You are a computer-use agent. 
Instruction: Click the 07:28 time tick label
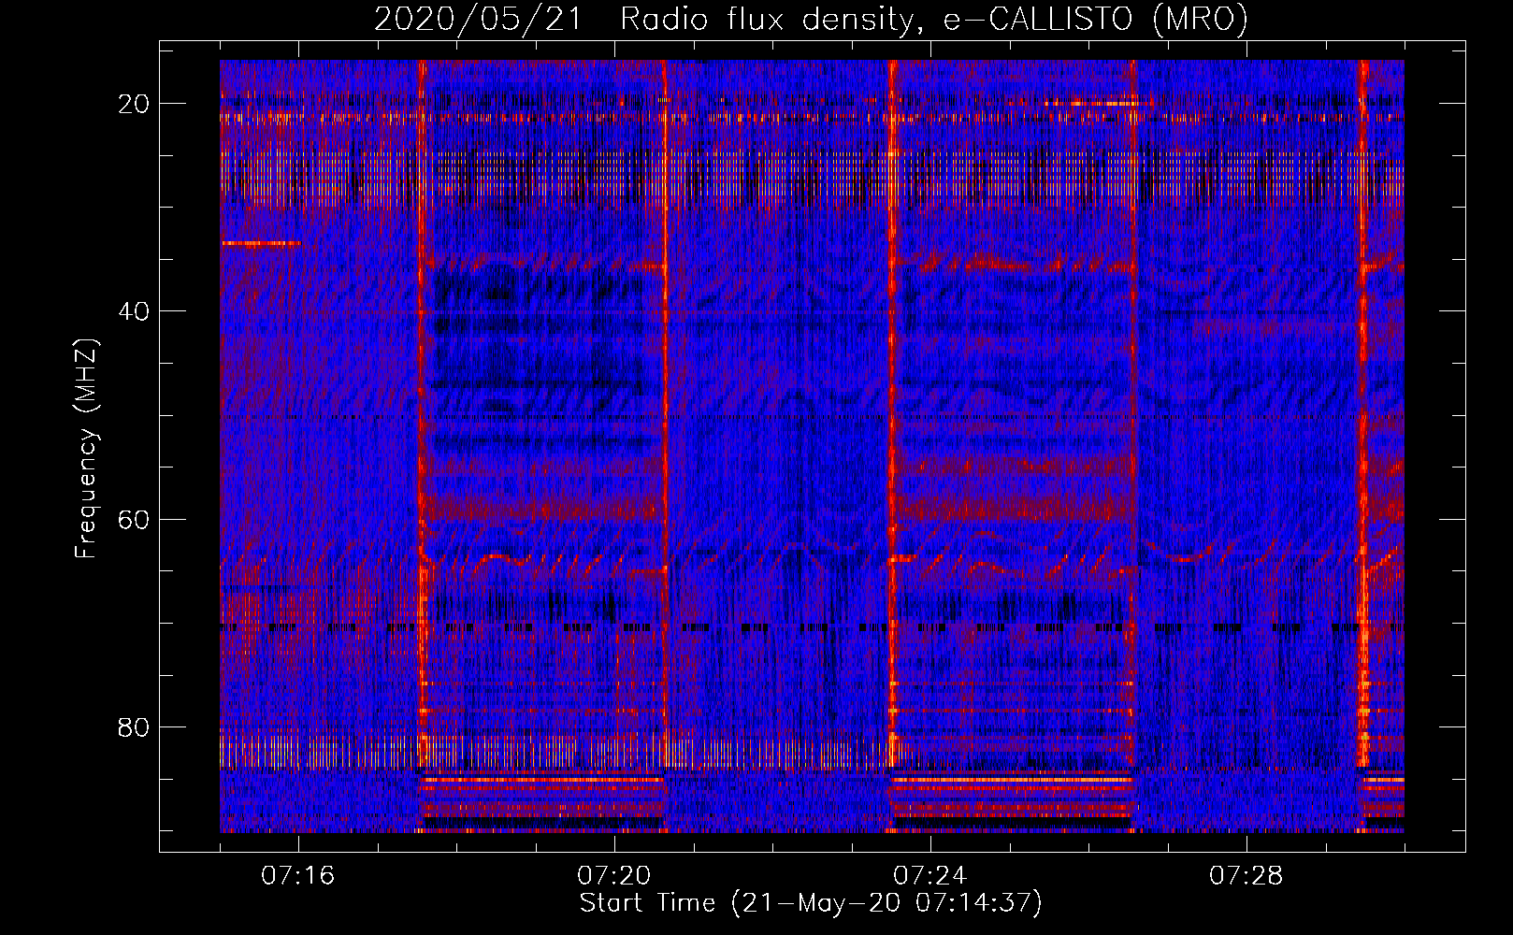point(1246,876)
